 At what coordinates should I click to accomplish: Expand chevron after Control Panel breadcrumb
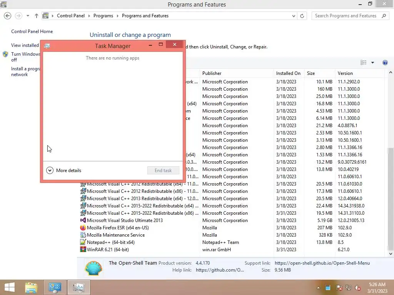89,16
